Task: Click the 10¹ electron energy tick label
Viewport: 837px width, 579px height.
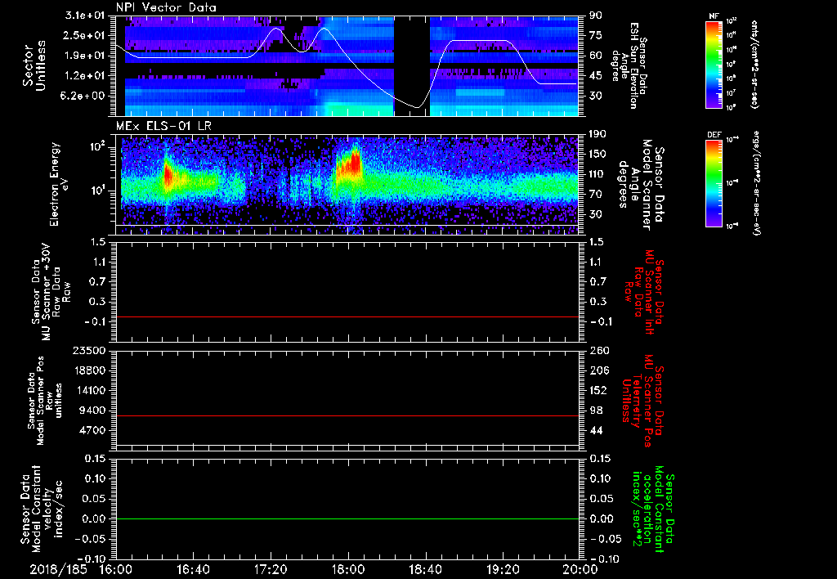Action: coord(97,191)
